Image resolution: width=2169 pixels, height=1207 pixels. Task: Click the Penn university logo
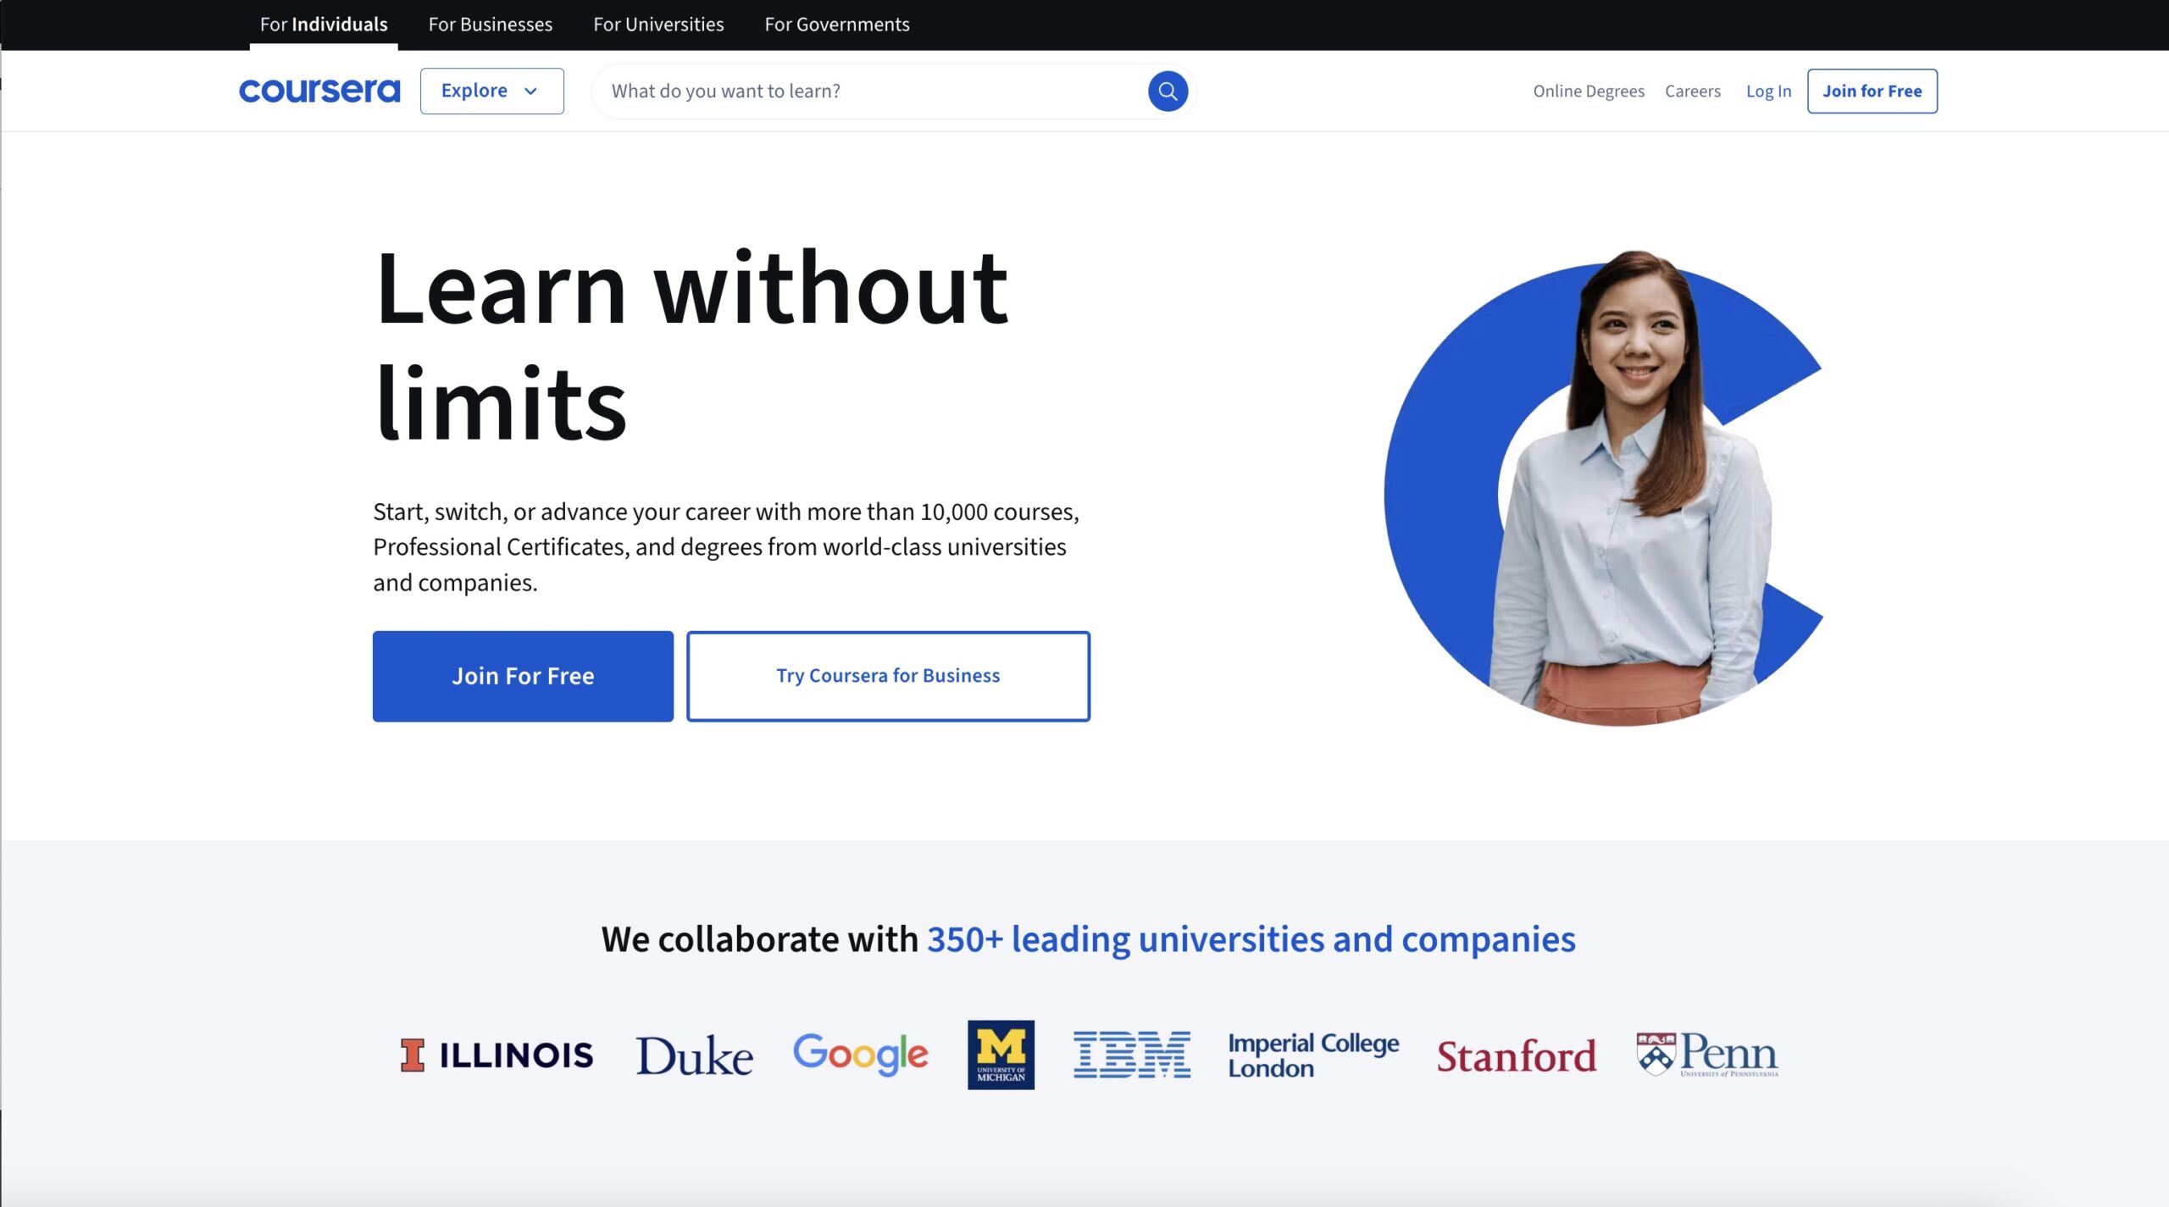pyautogui.click(x=1706, y=1055)
